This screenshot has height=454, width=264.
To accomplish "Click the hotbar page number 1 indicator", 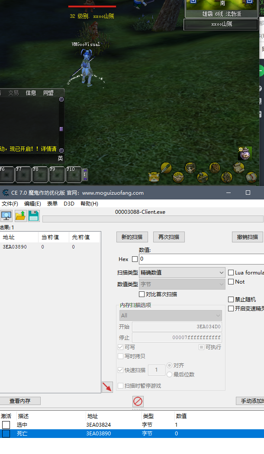I will [x=85, y=175].
